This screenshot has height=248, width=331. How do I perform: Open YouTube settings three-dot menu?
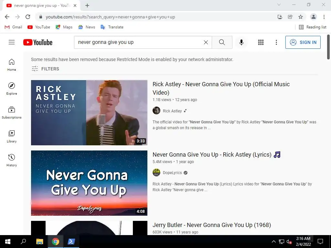pos(276,42)
